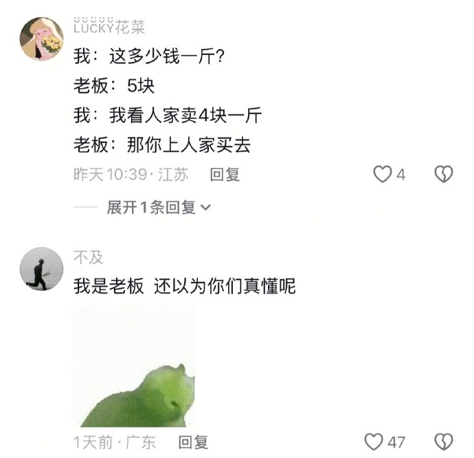Like the 不及 comment with 47 likes
Screen dimensions: 474x458
[x=374, y=441]
